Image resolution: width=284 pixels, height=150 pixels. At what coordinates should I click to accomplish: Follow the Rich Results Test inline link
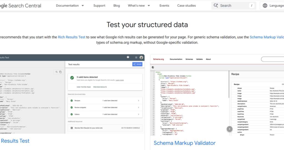point(72,37)
